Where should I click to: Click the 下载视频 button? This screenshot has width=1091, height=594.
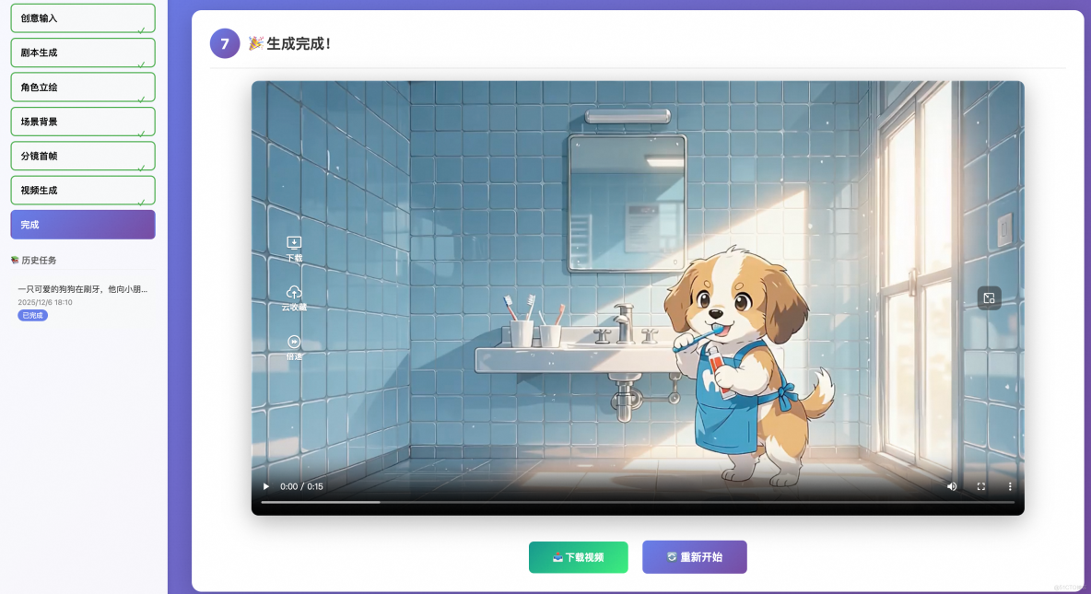[x=578, y=557]
